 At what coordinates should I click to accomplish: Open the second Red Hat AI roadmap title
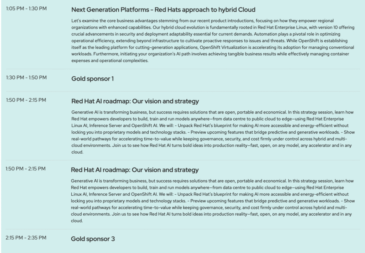pos(135,170)
